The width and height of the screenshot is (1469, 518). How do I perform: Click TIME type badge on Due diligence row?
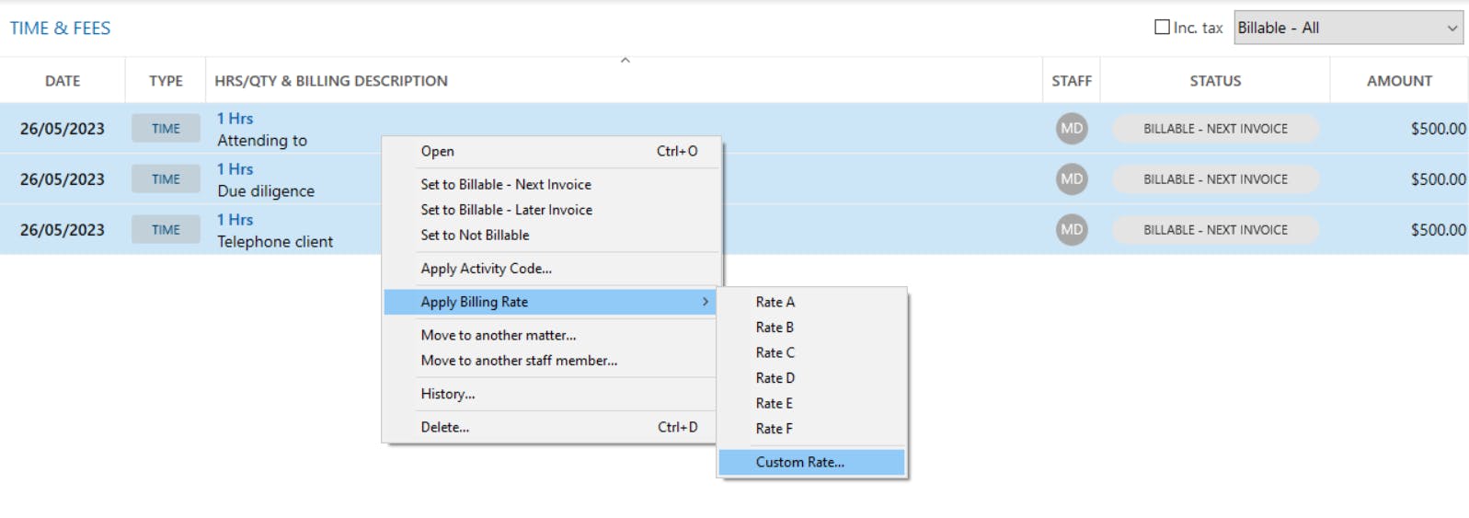tap(166, 179)
